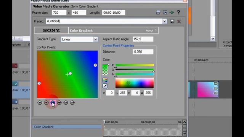Delete preset with the red X icon
Screen dimensions: 244x137
(x=179, y=21)
